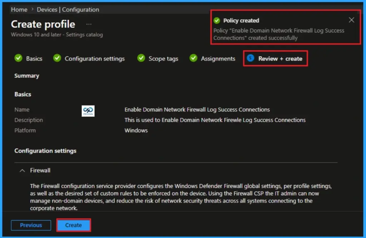This screenshot has width=366, height=238.
Task: Switch to the Basics step
Action: pos(33,58)
